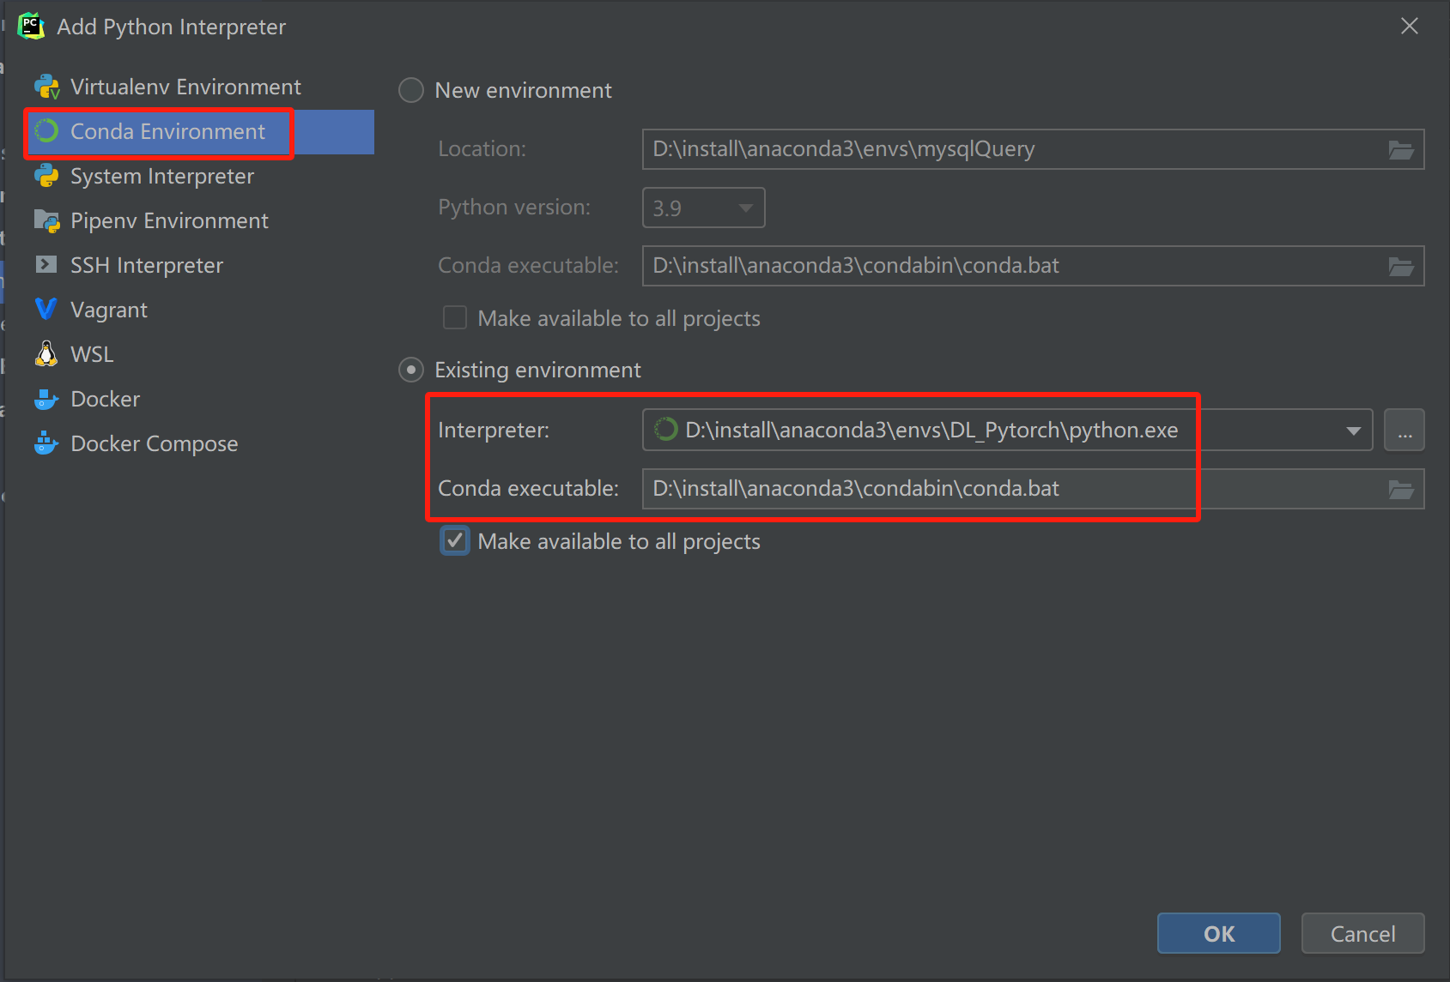Click the Location: label
This screenshot has height=982, width=1450.
point(482,149)
